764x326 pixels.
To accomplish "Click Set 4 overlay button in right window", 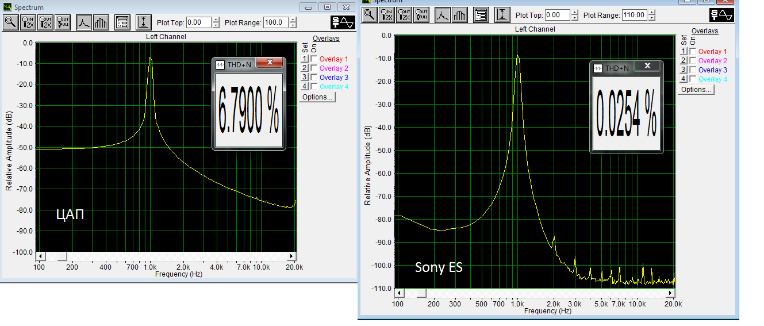I will 684,79.
